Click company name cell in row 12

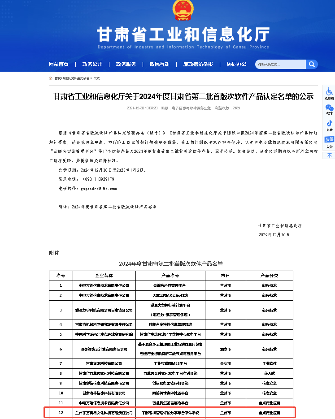(x=104, y=413)
